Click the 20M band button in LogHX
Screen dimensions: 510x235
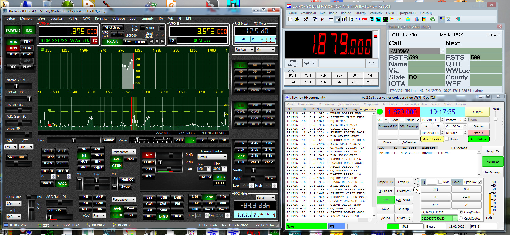click(355, 76)
